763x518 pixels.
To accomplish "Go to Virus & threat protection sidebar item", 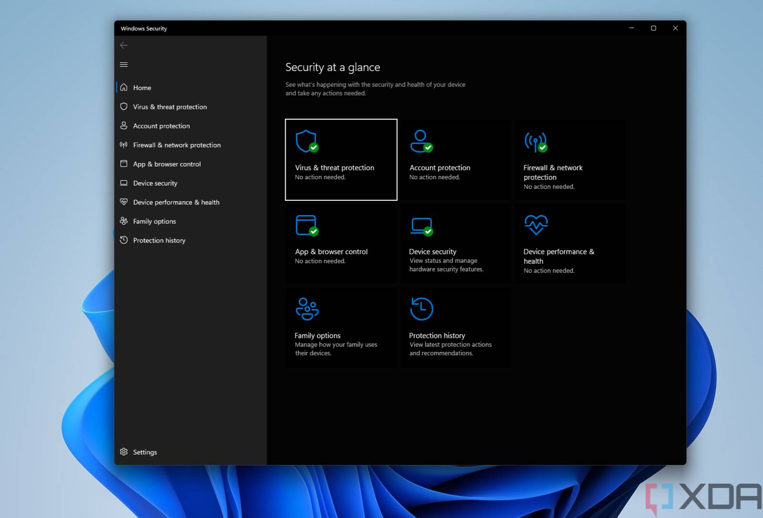I will [x=170, y=107].
